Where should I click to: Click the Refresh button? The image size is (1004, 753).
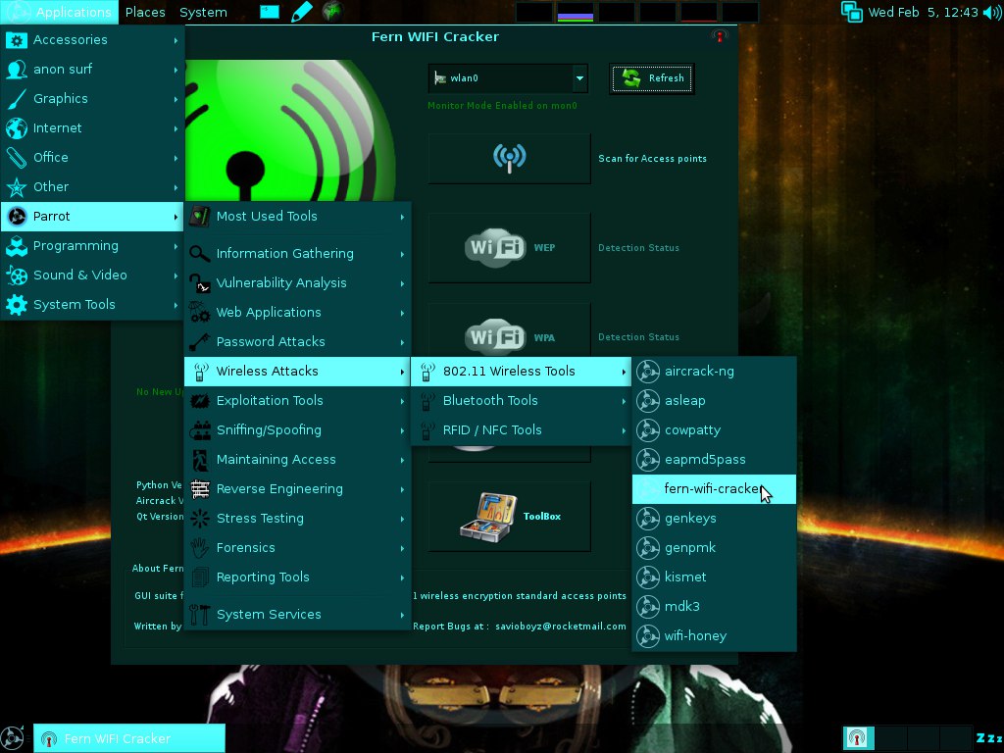click(652, 78)
